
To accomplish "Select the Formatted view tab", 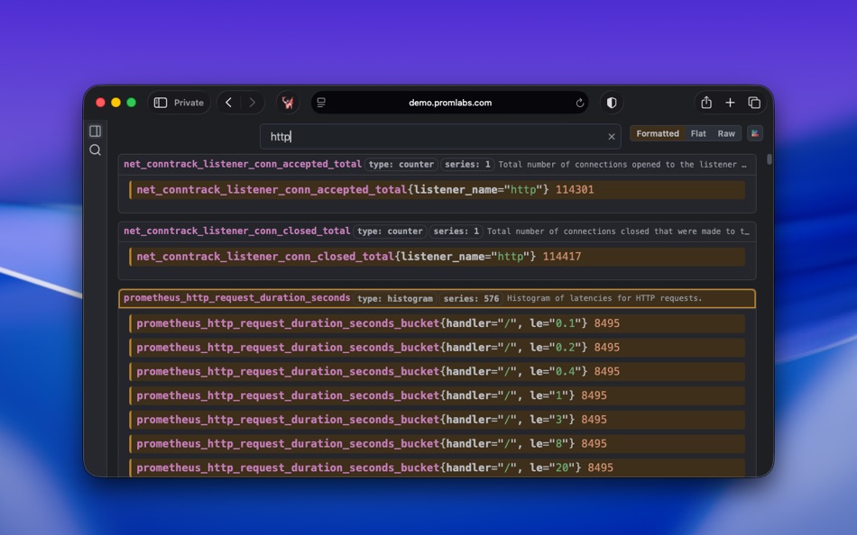I will pos(657,132).
